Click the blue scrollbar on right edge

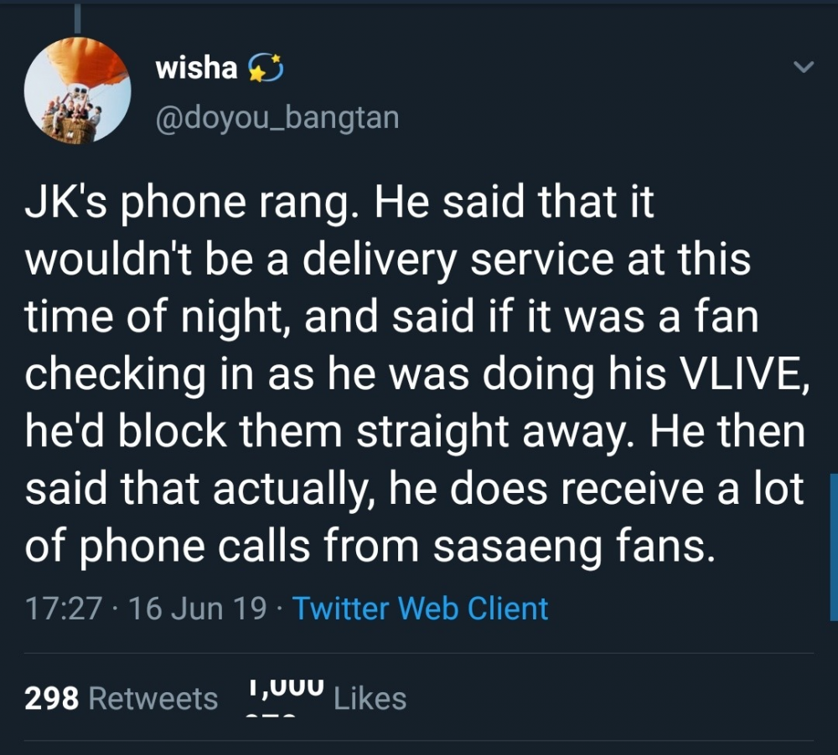tap(834, 547)
